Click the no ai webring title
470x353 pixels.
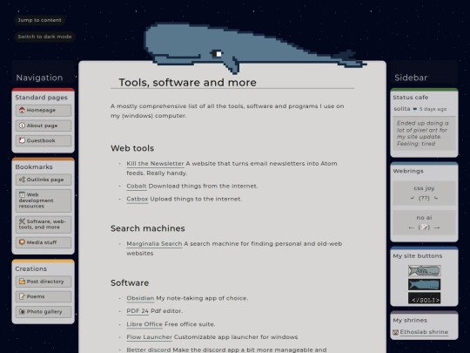pos(424,218)
